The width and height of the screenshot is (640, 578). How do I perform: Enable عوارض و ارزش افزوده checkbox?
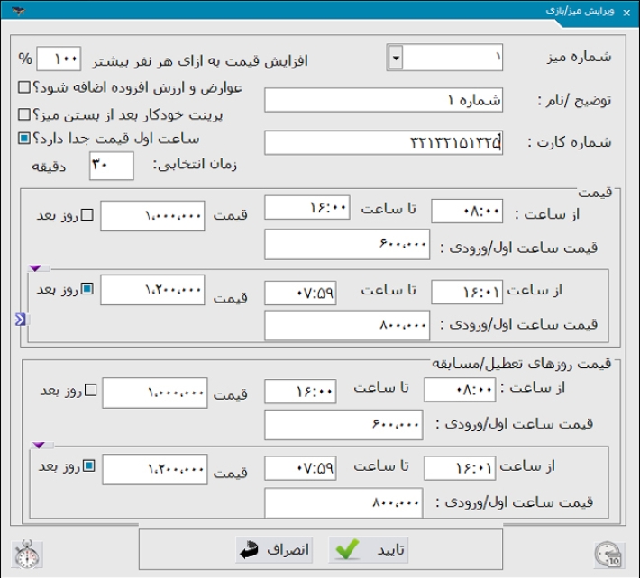[x=23, y=88]
